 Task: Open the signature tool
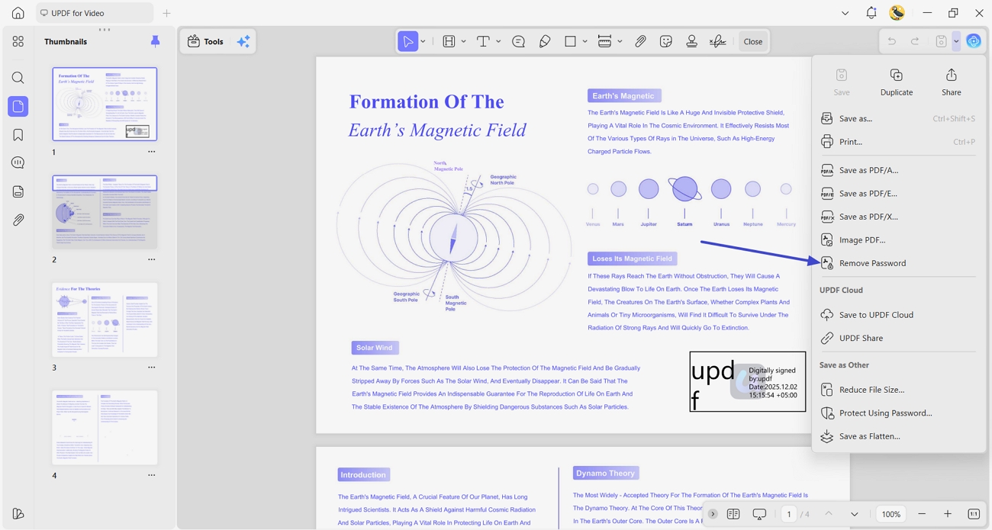[718, 41]
